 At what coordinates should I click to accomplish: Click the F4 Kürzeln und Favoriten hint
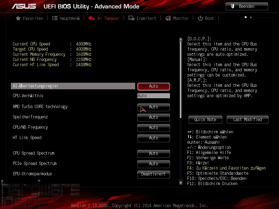click(226, 168)
